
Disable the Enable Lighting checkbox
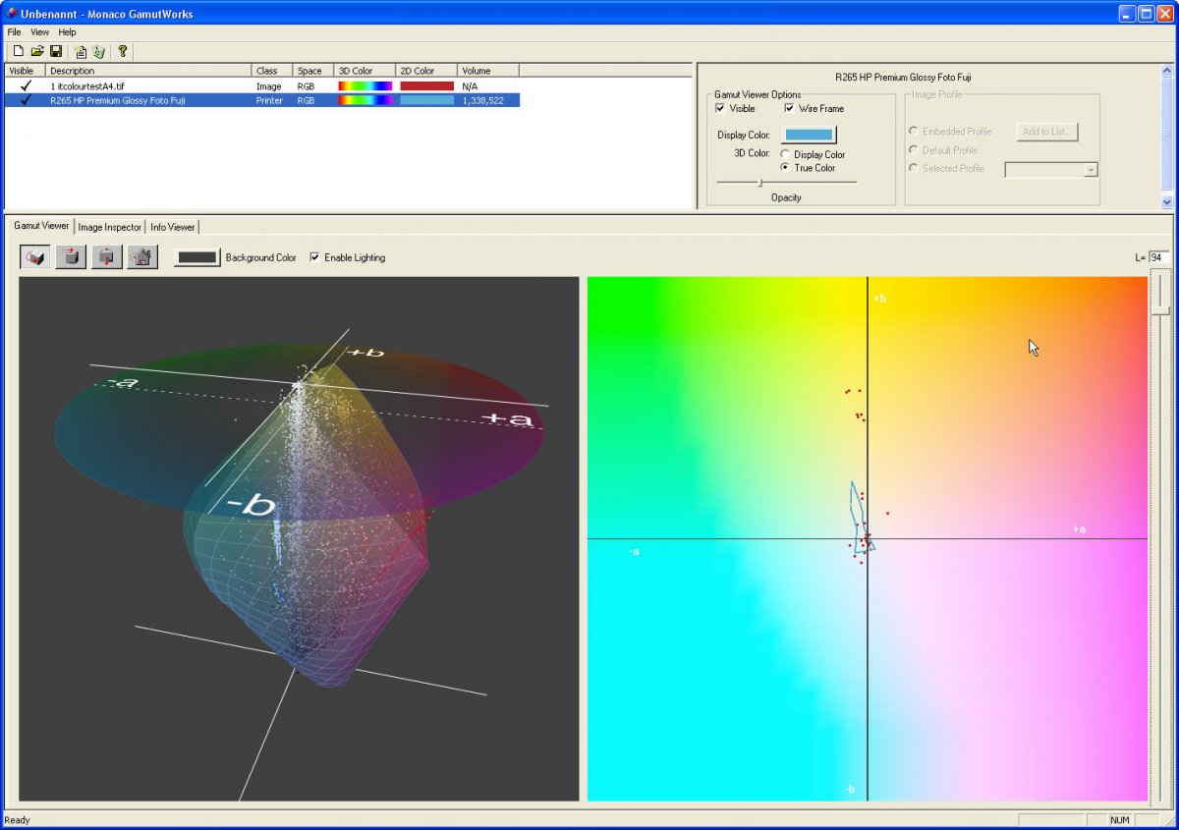314,257
